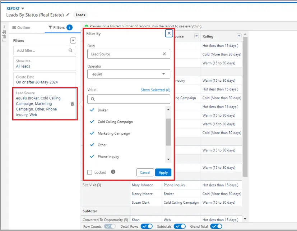Uncheck the Phone Inquiry value
The height and width of the screenshot is (231, 297).
pyautogui.click(x=92, y=157)
